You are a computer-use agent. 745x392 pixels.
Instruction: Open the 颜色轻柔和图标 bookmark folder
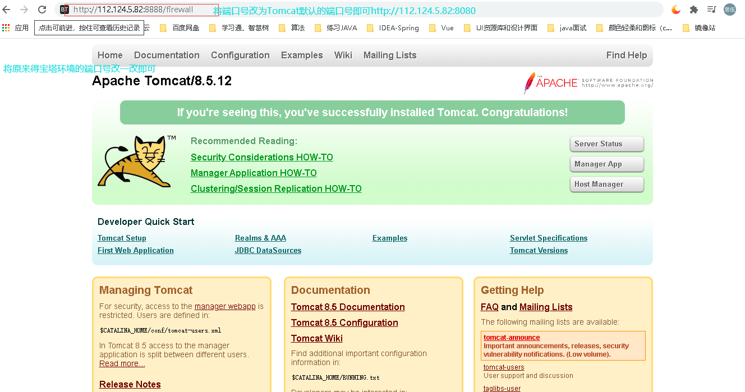634,27
